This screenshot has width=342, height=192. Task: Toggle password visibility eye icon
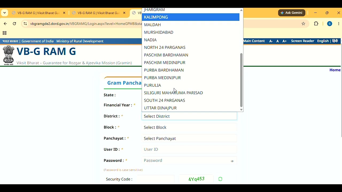tap(232, 161)
